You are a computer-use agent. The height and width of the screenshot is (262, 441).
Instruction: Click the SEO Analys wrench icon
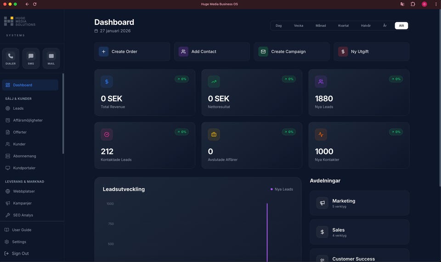[x=8, y=215]
